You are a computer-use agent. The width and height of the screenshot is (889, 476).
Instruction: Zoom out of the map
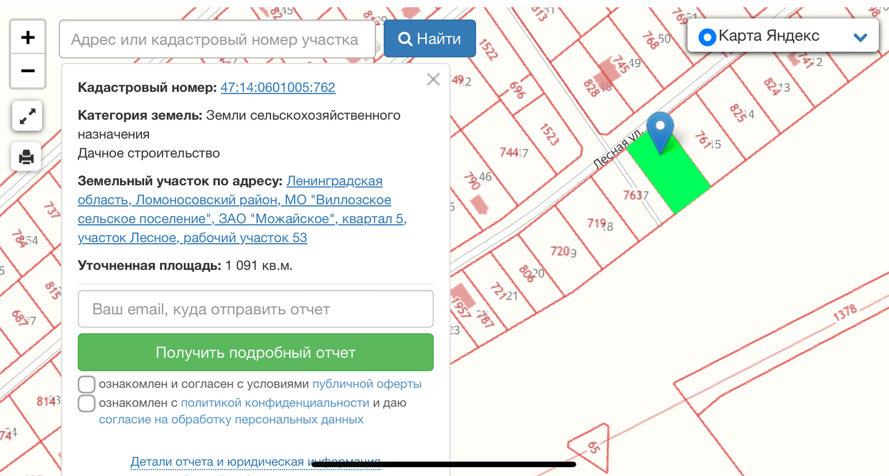coord(28,71)
